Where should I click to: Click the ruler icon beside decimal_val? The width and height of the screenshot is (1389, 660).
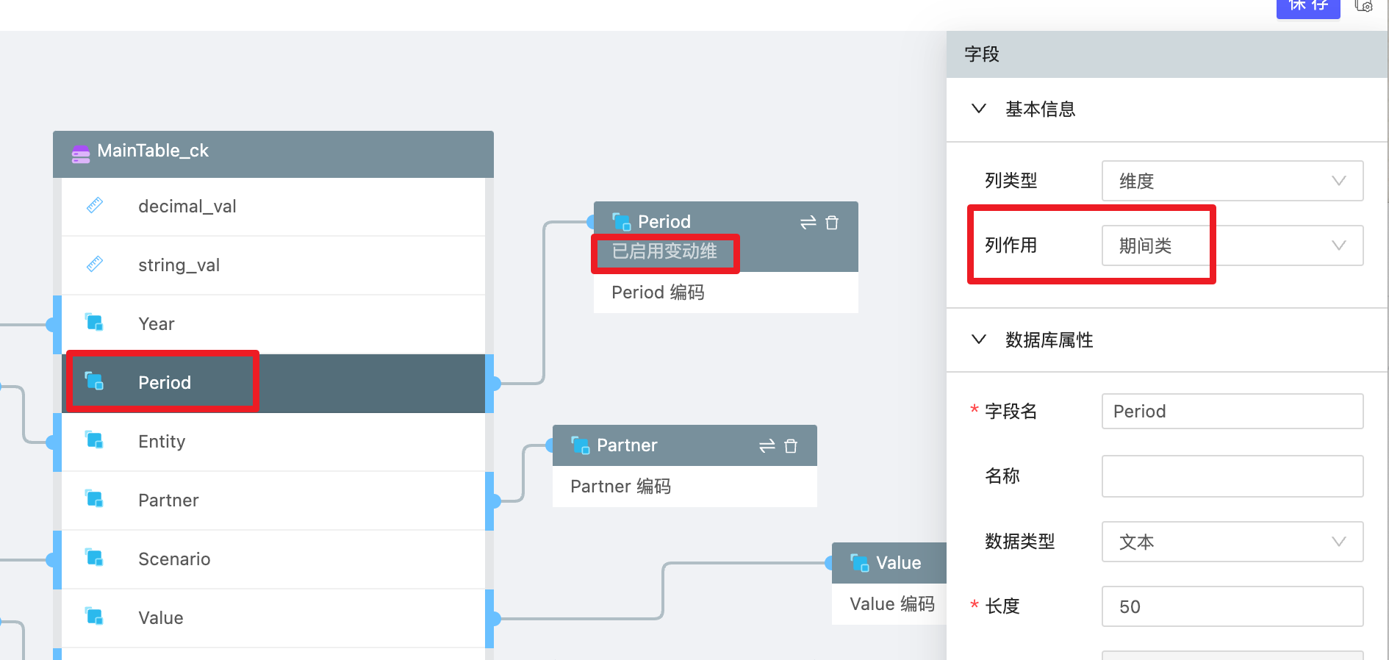pyautogui.click(x=95, y=206)
